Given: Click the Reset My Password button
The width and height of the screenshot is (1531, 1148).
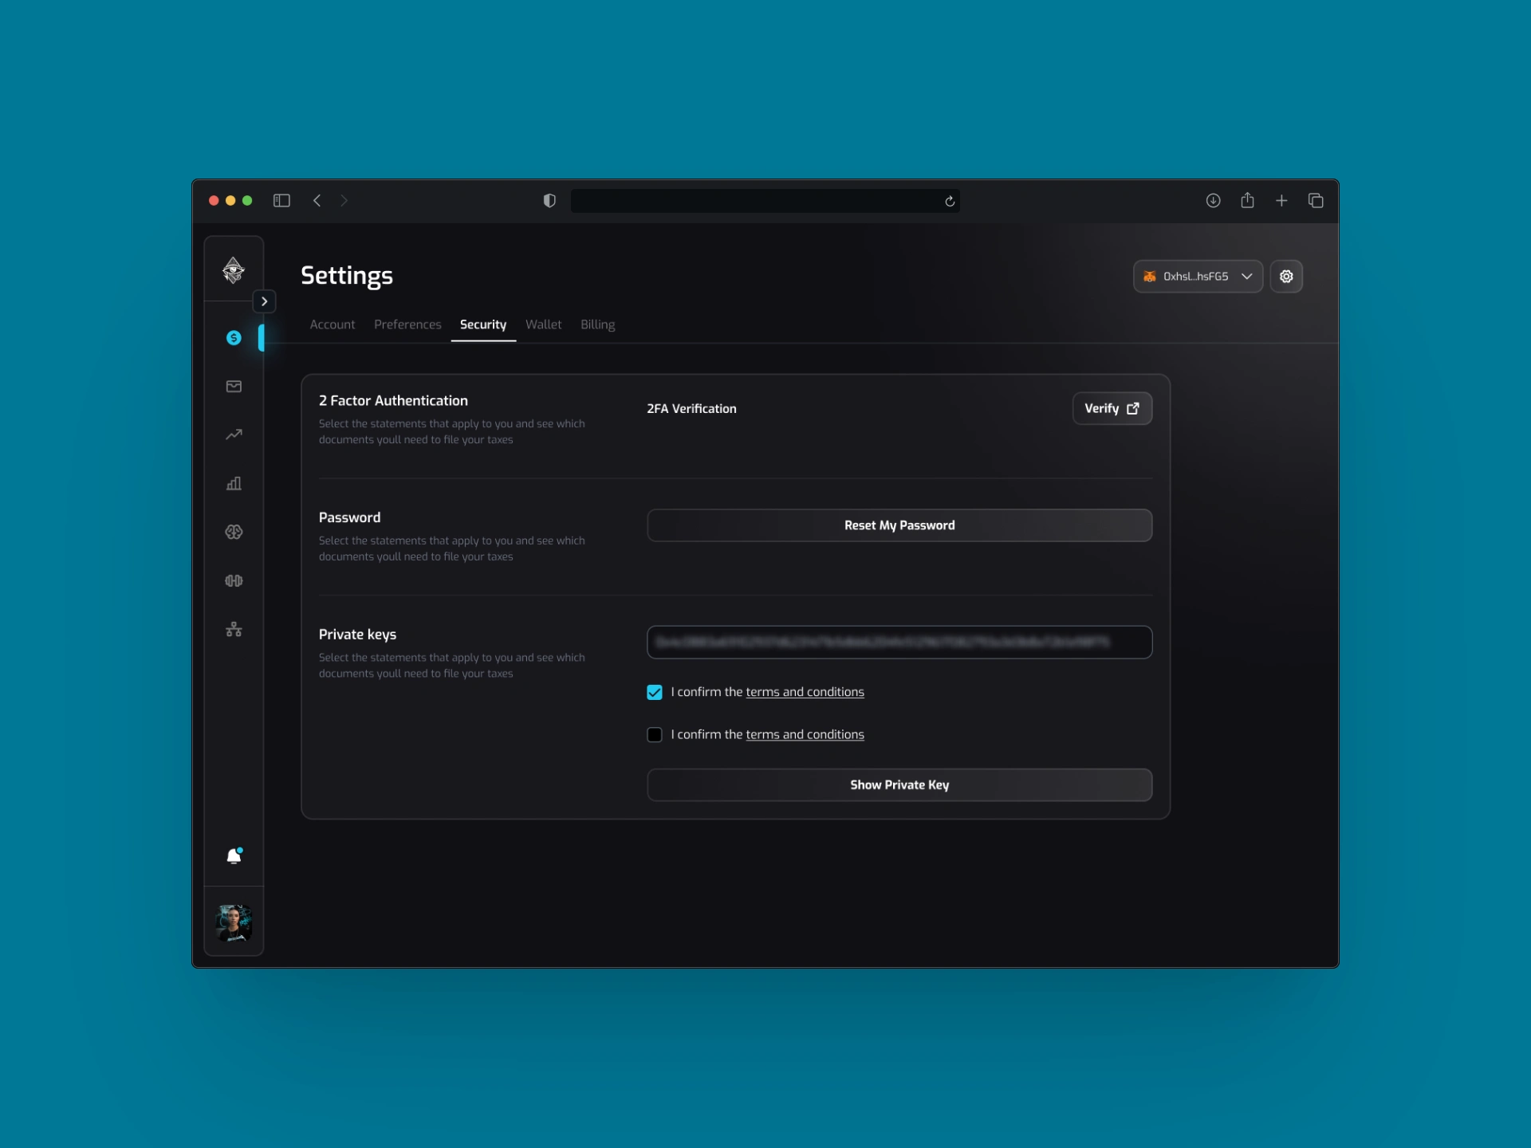Looking at the screenshot, I should (x=899, y=525).
